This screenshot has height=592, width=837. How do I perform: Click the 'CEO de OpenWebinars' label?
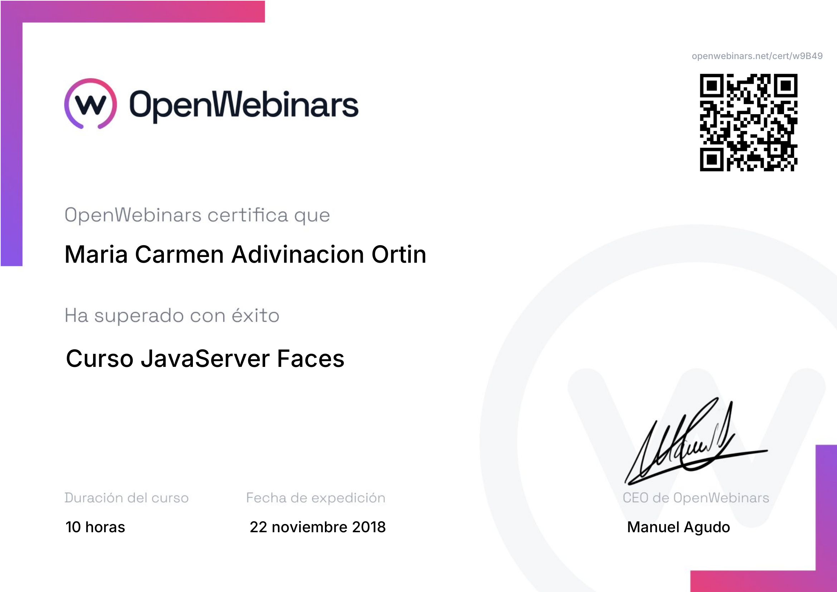696,498
